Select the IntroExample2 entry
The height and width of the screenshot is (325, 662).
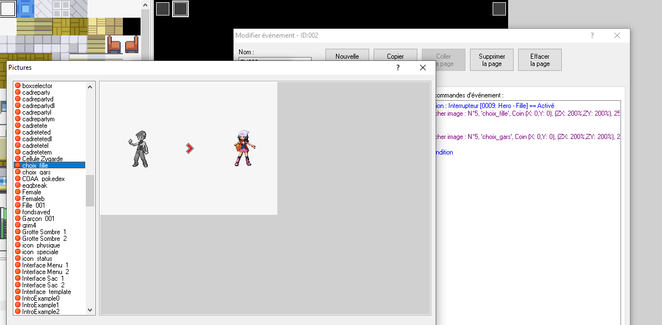(40, 312)
